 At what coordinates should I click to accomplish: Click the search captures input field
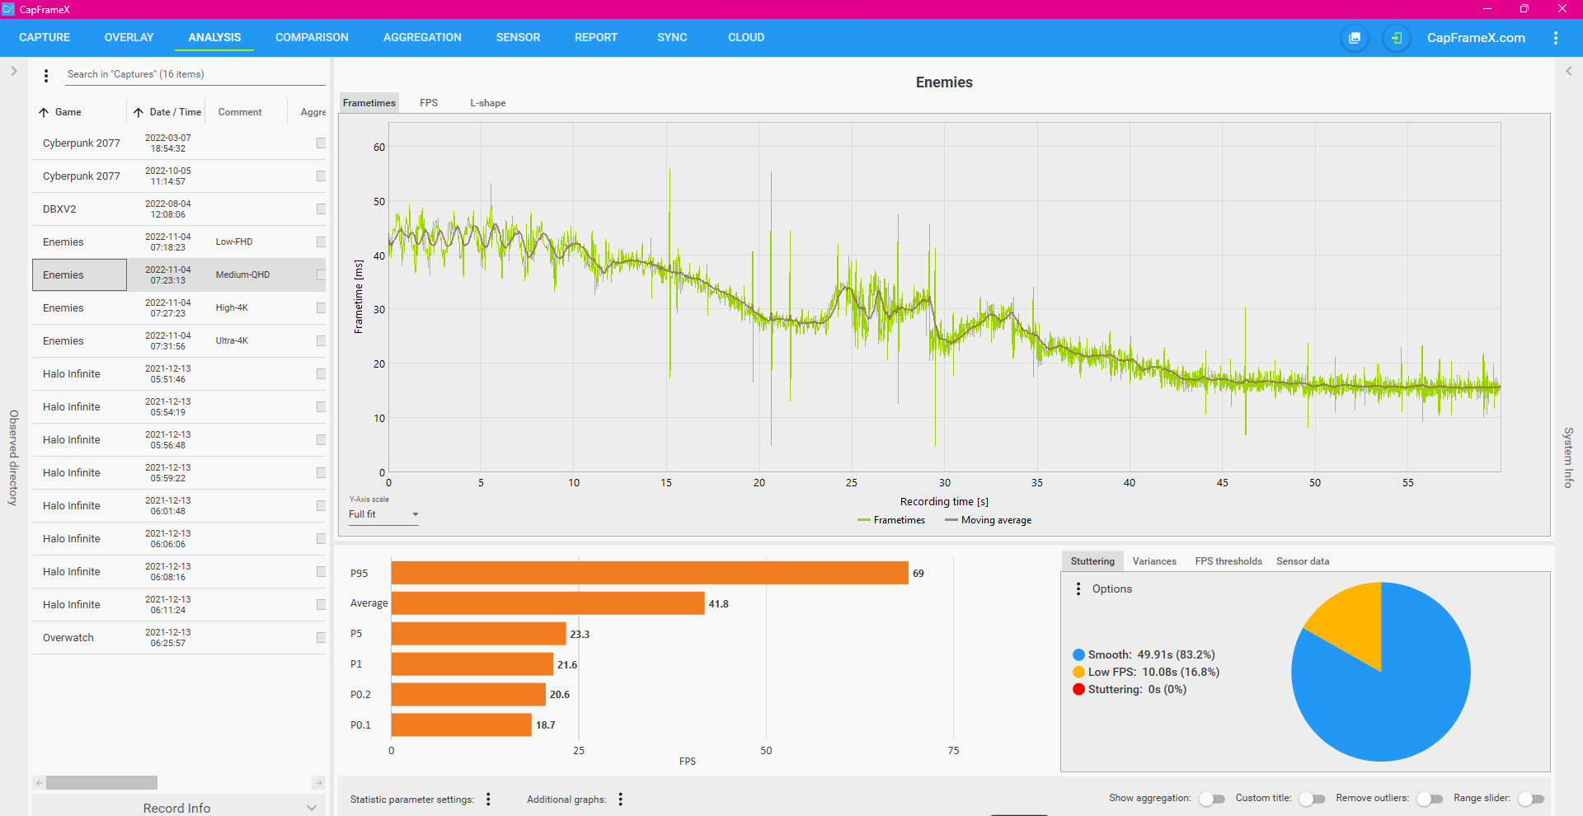click(x=195, y=74)
